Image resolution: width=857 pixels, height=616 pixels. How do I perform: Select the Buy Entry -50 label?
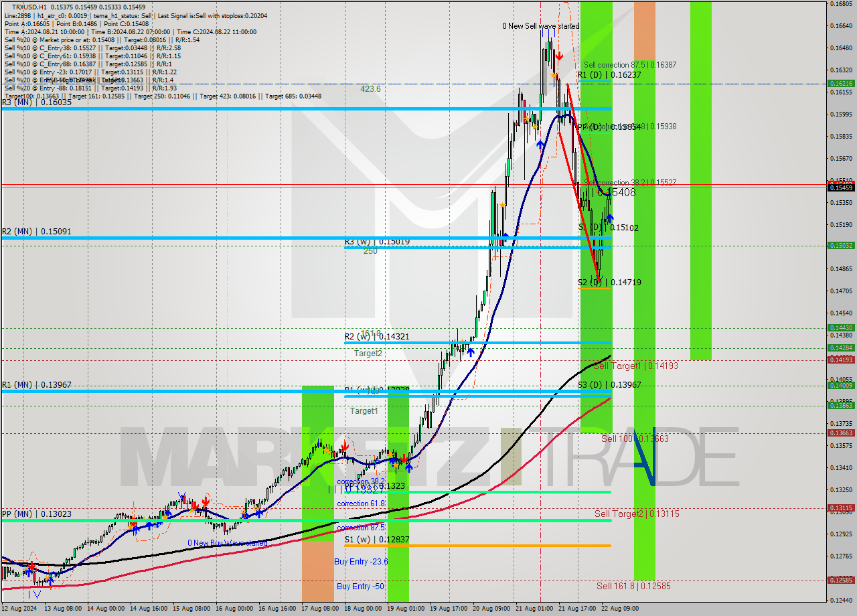(360, 586)
